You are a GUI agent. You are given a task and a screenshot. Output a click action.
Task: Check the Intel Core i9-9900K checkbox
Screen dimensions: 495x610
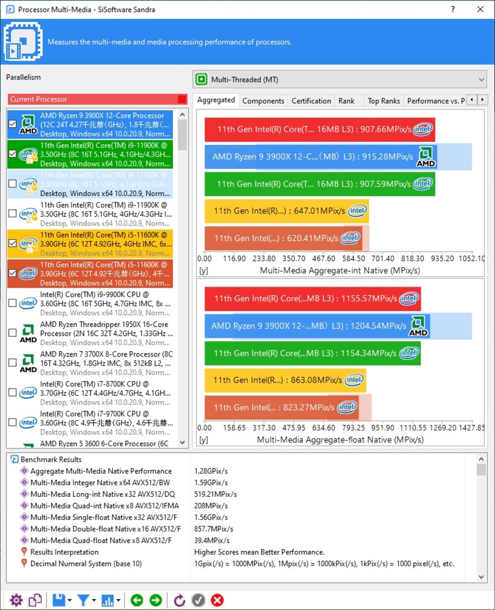(x=13, y=303)
